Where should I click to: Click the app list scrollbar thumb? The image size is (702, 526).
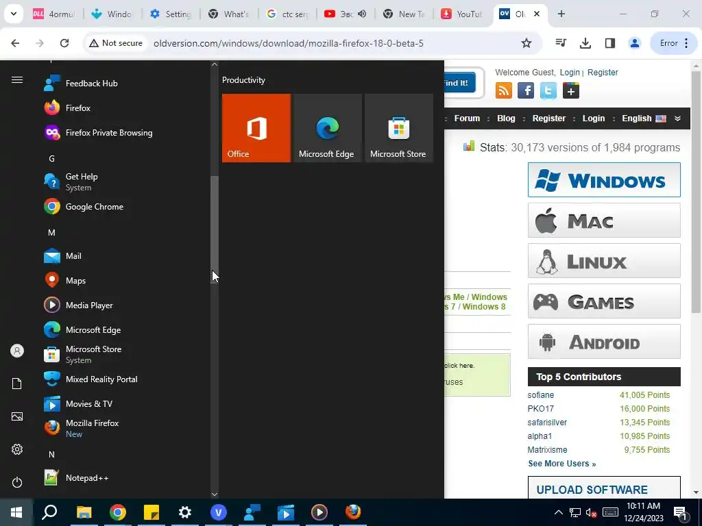pos(215,229)
